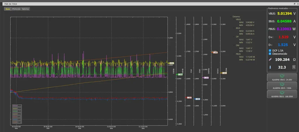Click the IBUS 0.04588 current reading

click(284, 21)
